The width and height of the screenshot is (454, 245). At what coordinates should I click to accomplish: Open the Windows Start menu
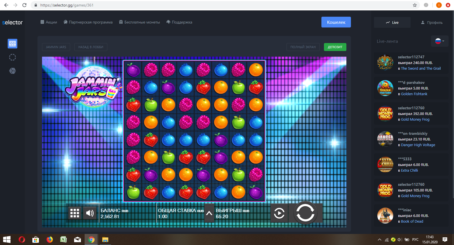(x=7, y=240)
